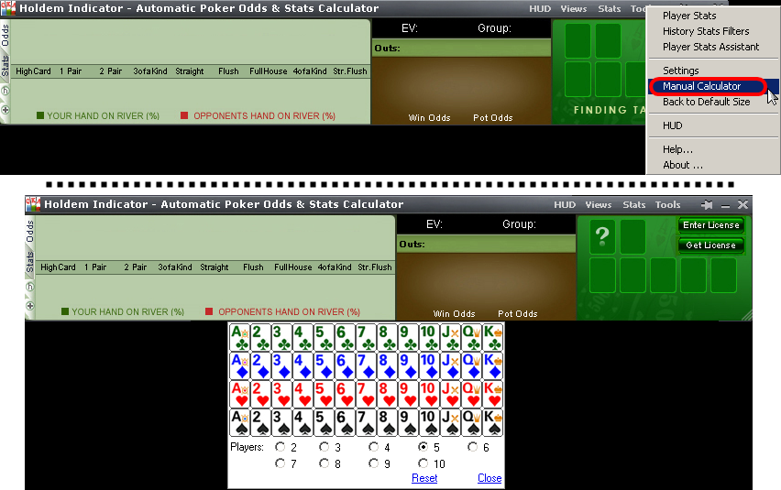Viewport: 781px width, 490px height.
Task: Open Stats menu in lower window
Action: 633,204
